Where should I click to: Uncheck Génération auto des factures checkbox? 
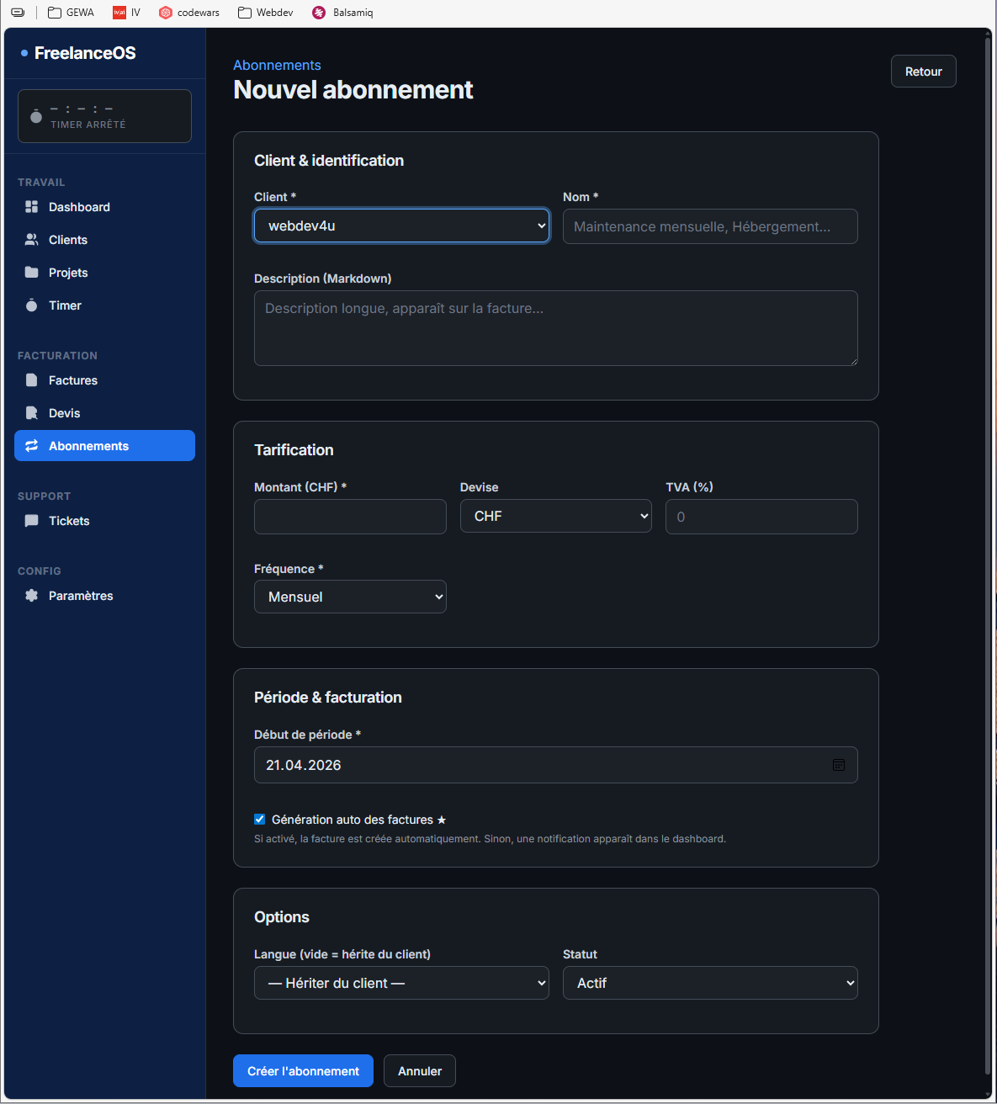pyautogui.click(x=260, y=820)
